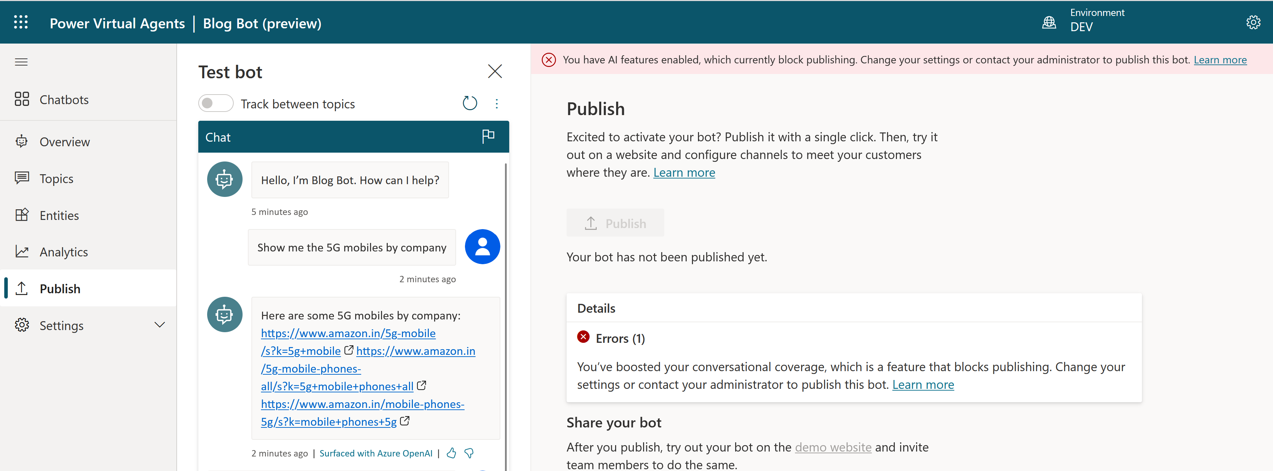The height and width of the screenshot is (471, 1273).
Task: Go to the Topics page
Action: pyautogui.click(x=56, y=178)
